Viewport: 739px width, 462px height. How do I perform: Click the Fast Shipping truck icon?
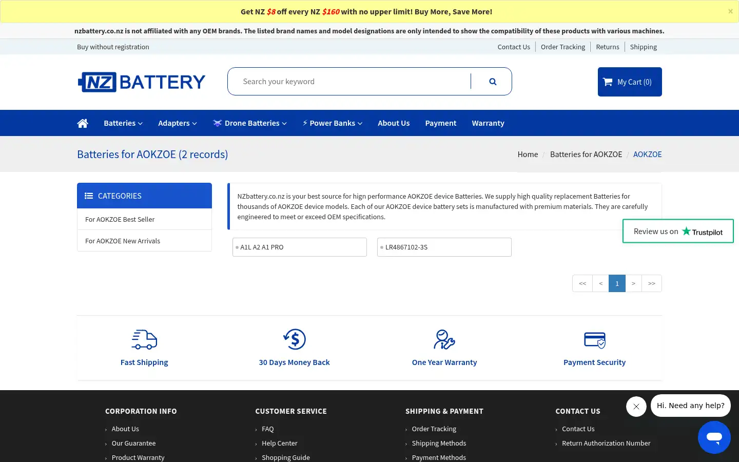tap(144, 339)
